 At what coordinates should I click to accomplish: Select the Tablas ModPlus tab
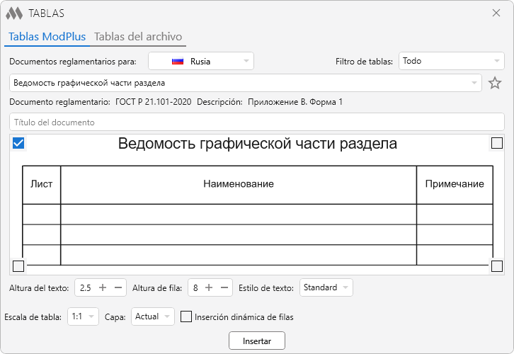point(47,37)
